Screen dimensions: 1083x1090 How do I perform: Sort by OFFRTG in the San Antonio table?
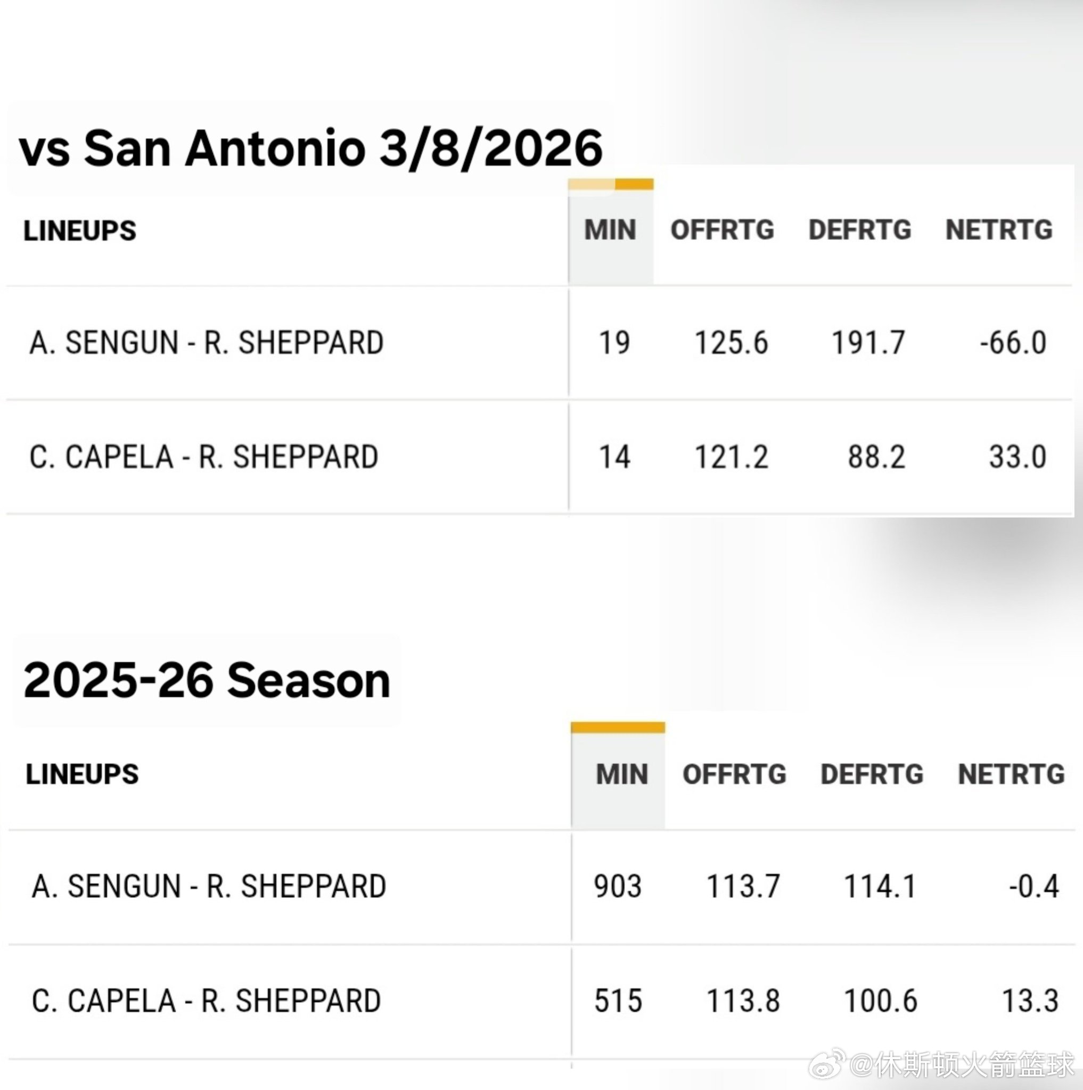point(722,230)
